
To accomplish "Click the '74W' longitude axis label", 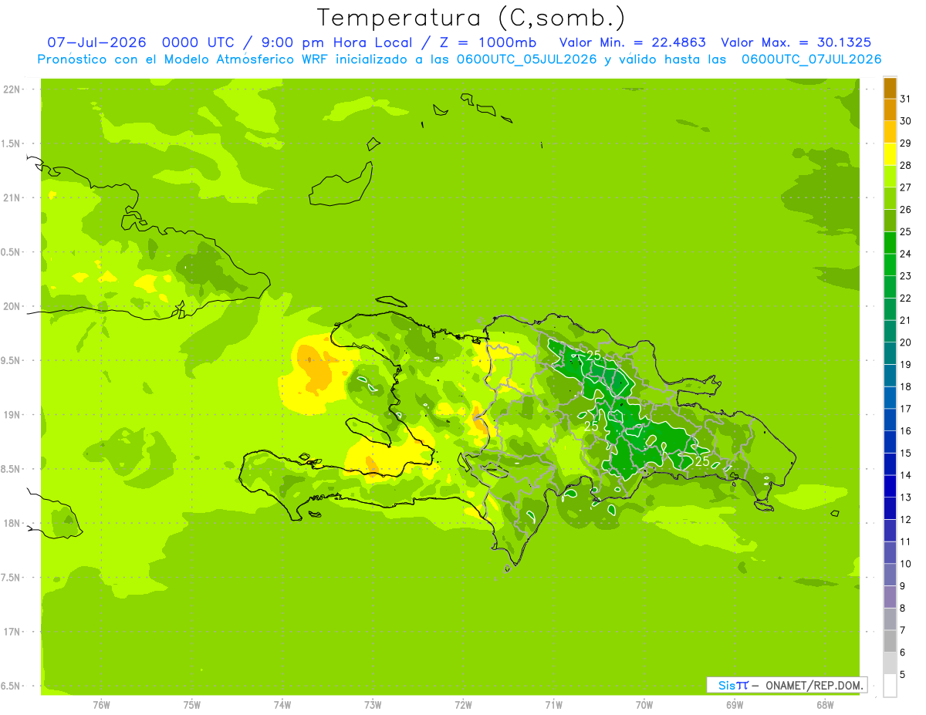I will [x=282, y=704].
